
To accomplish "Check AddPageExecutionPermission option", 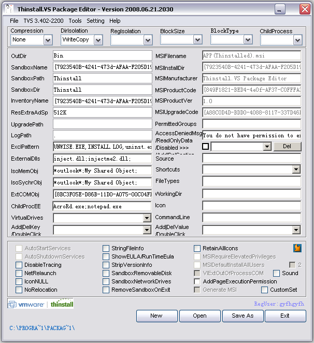I will point(197,281).
